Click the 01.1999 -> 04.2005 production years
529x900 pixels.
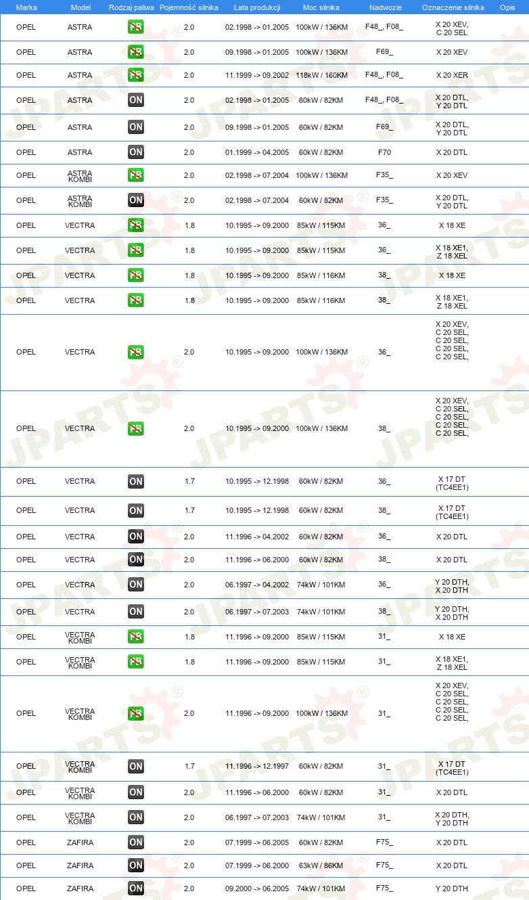click(x=257, y=152)
